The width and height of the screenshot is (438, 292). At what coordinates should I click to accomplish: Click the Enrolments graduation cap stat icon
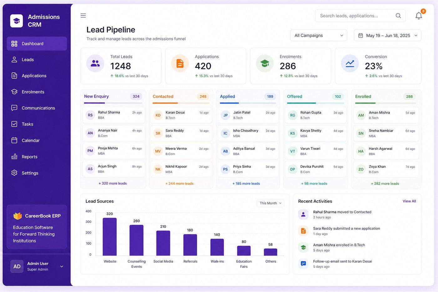tap(265, 63)
